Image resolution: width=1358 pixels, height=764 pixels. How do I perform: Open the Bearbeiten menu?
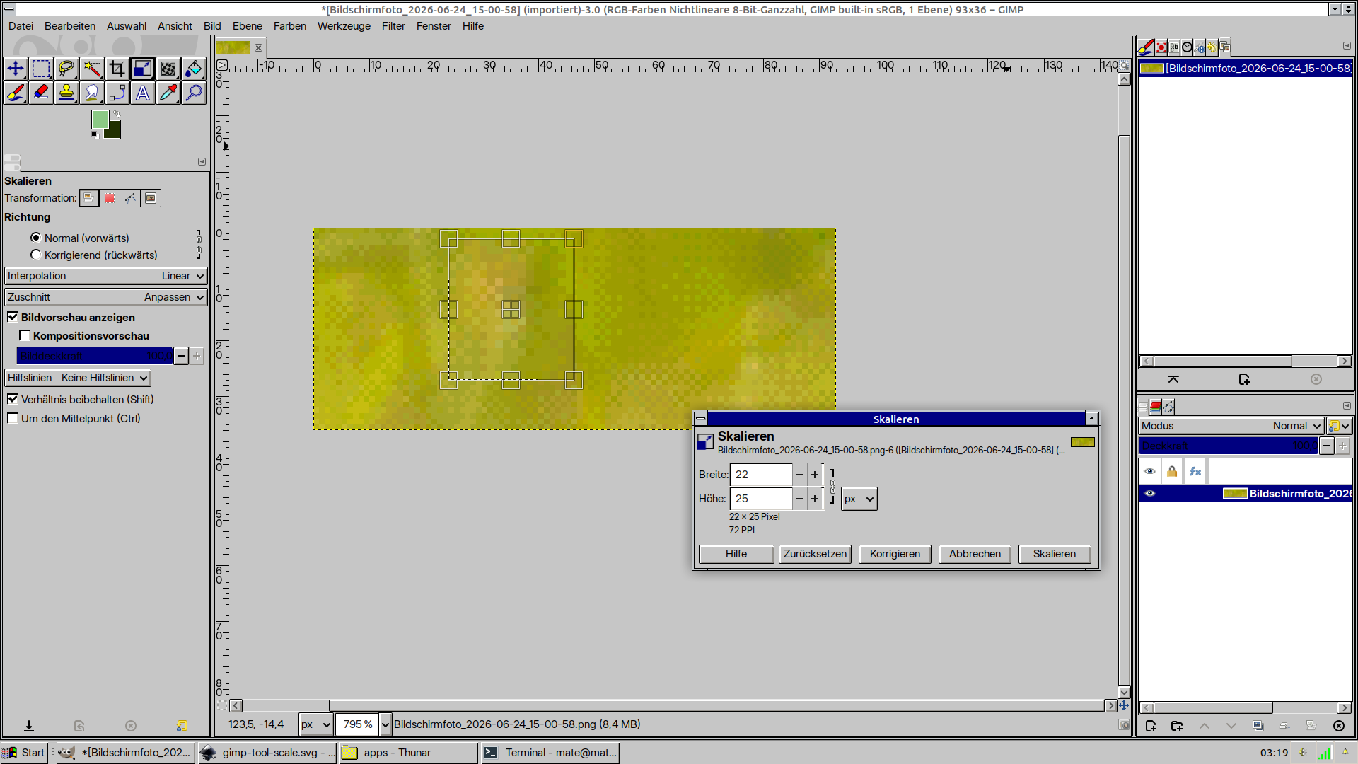[x=70, y=26]
